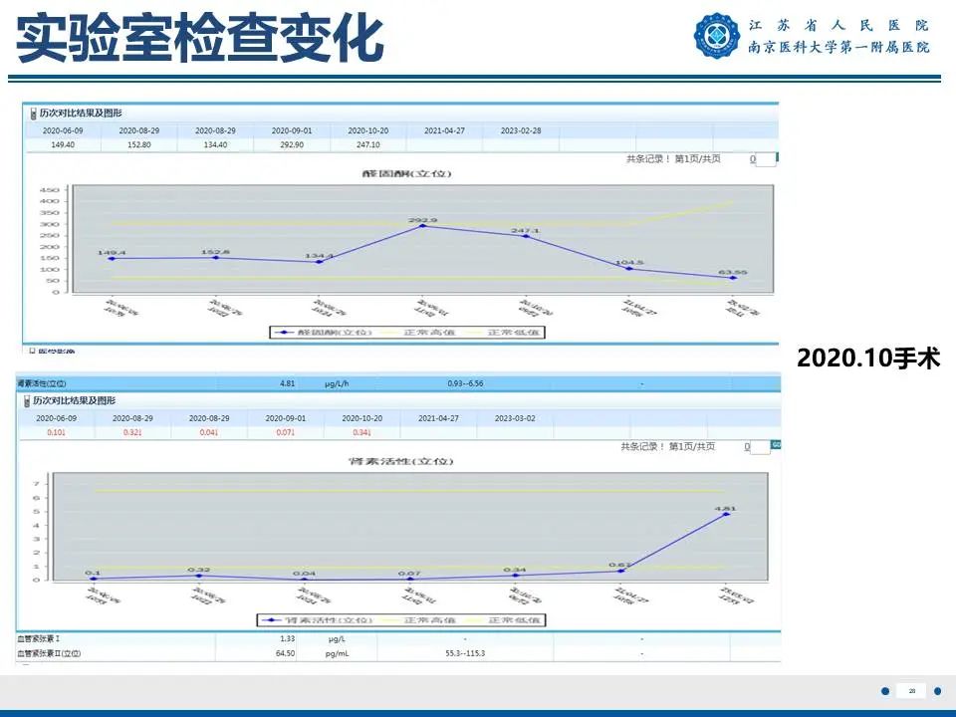
Task: Click the 247.1 data point on aldosterone chart
Action: click(x=526, y=236)
